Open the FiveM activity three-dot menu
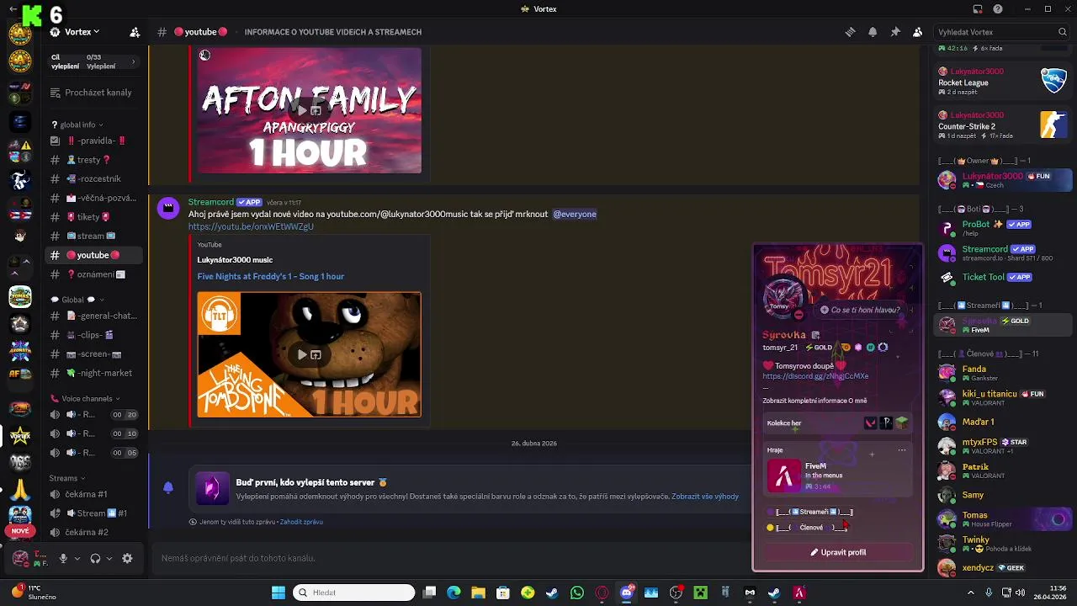The image size is (1077, 606). point(901,450)
